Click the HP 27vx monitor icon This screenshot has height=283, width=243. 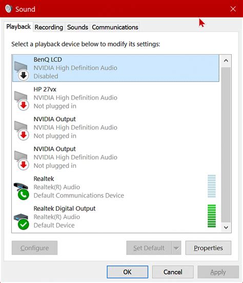click(22, 101)
